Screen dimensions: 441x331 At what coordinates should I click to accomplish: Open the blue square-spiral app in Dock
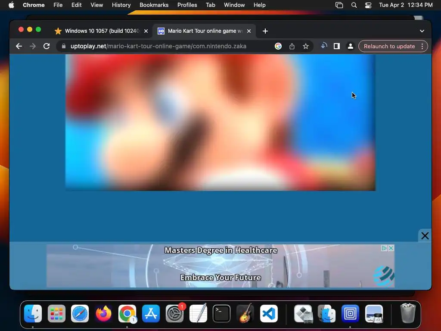350,313
